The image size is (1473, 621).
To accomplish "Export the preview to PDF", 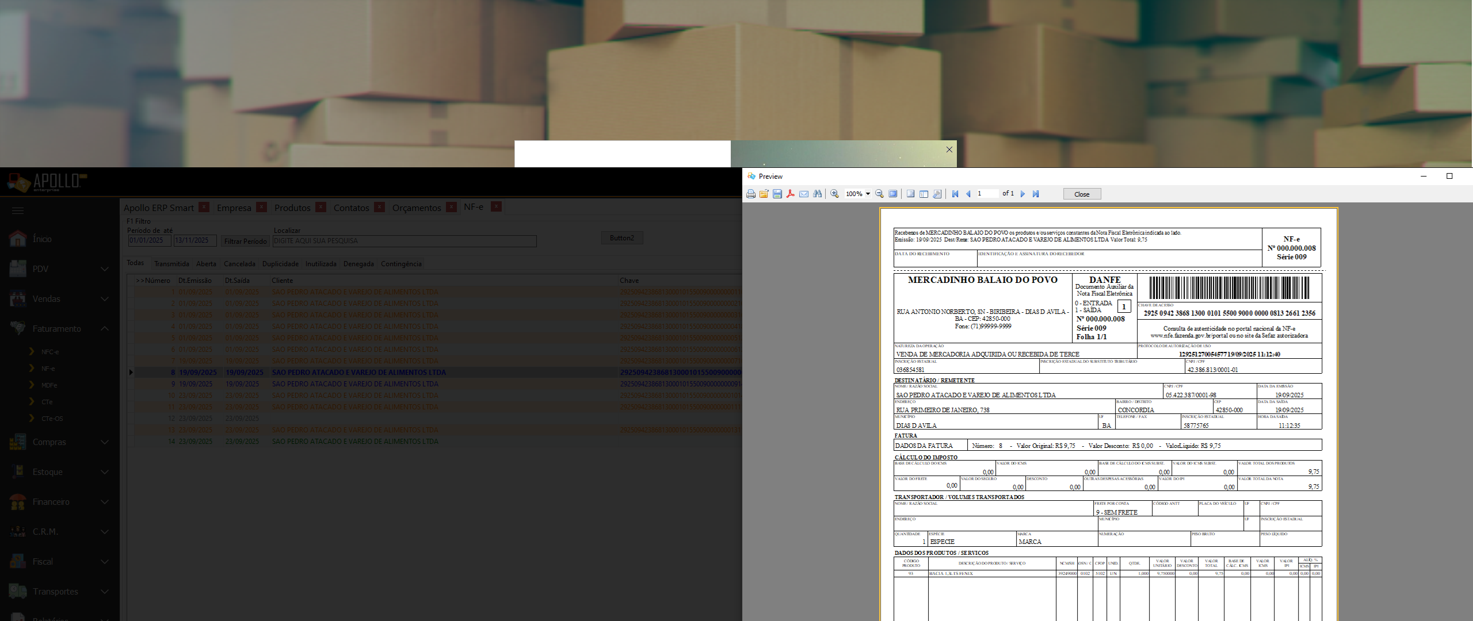I will [x=791, y=194].
